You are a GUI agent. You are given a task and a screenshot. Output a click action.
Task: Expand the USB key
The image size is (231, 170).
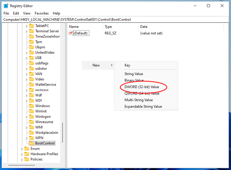click(26, 58)
